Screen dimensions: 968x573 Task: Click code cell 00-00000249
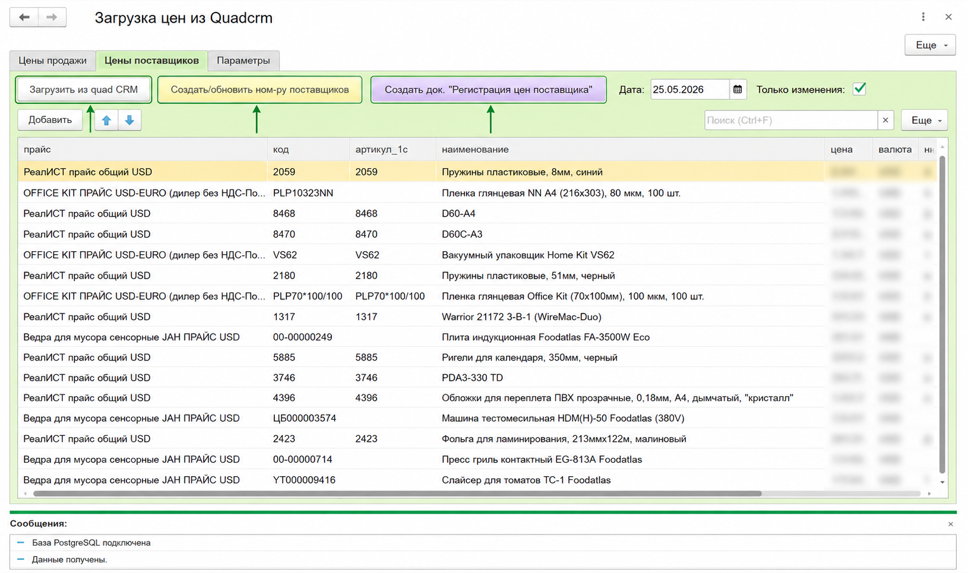pos(308,337)
